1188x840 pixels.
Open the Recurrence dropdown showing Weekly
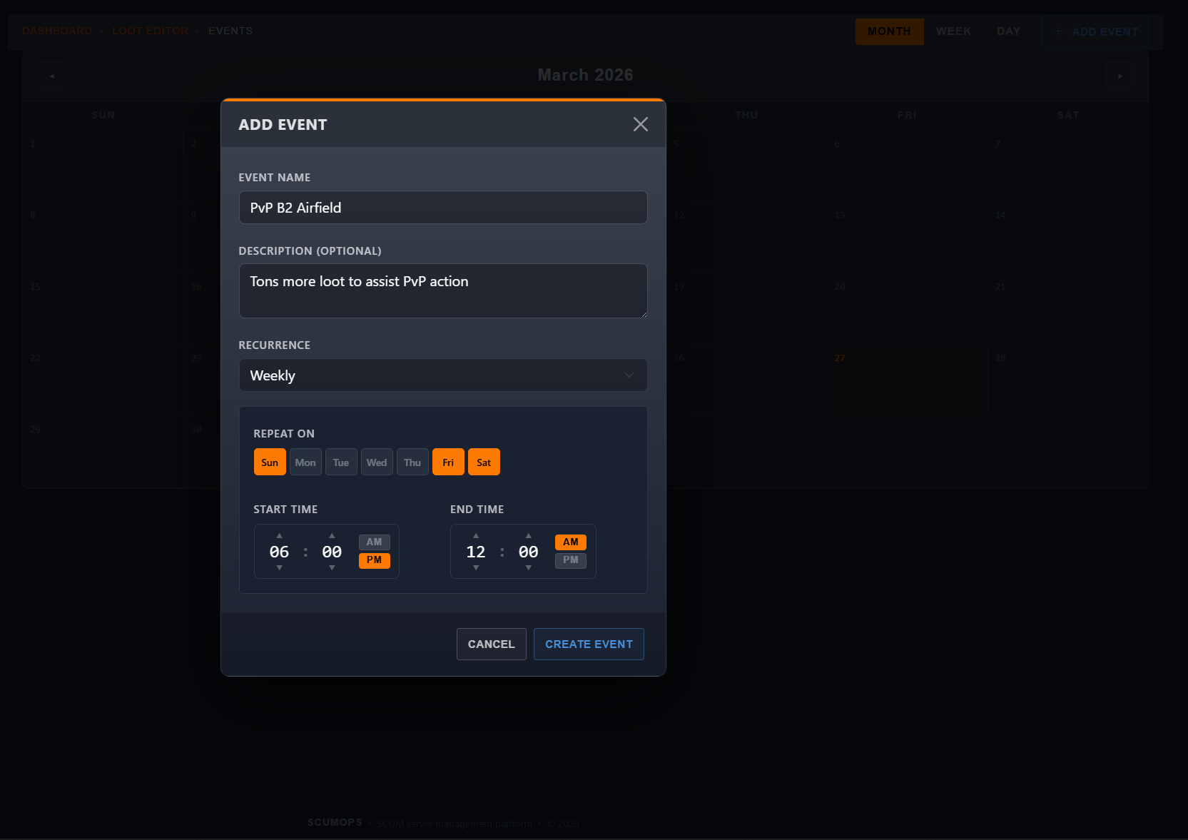[443, 375]
